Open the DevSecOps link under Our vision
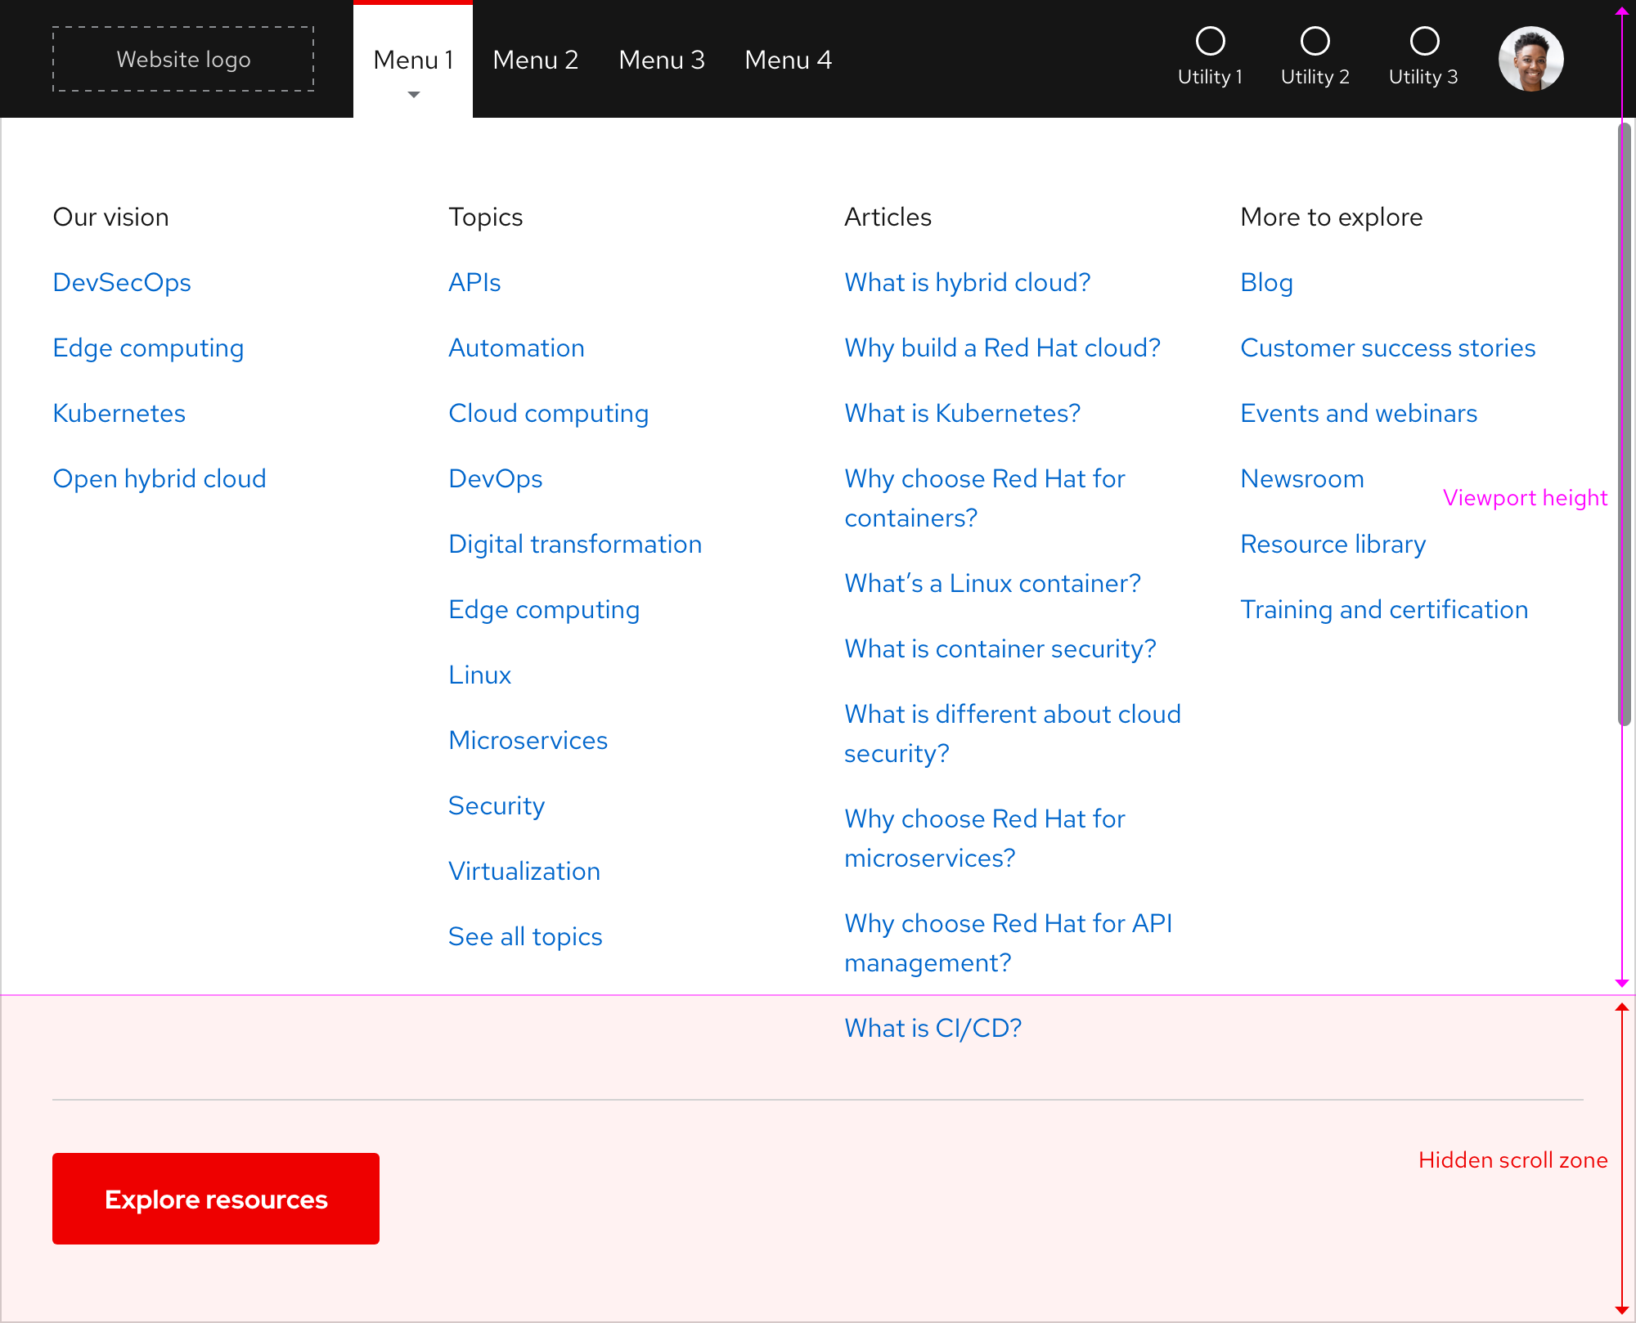1636x1323 pixels. click(122, 282)
